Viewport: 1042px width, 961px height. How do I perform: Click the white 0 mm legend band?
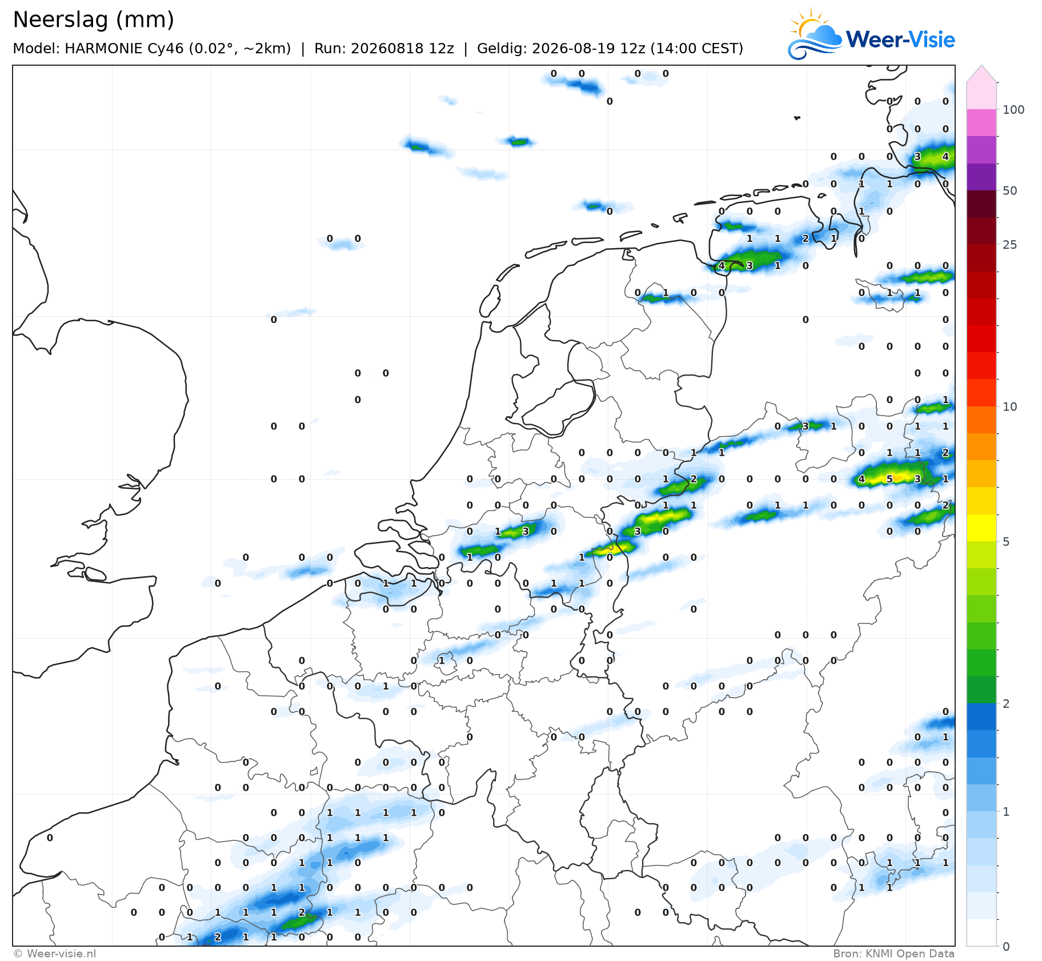click(981, 932)
